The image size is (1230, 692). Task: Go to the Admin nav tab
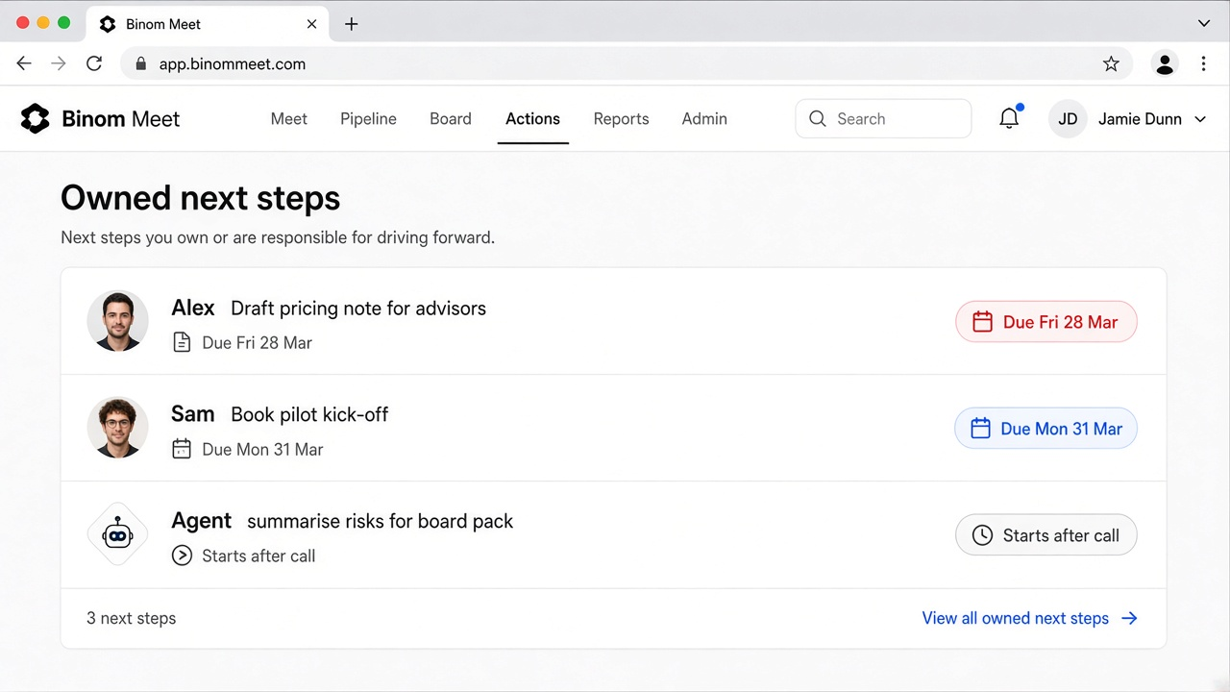coord(704,119)
